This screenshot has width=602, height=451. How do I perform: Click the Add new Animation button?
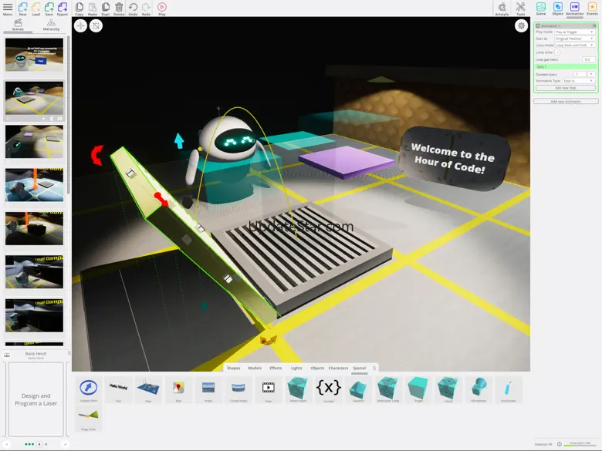(x=566, y=101)
